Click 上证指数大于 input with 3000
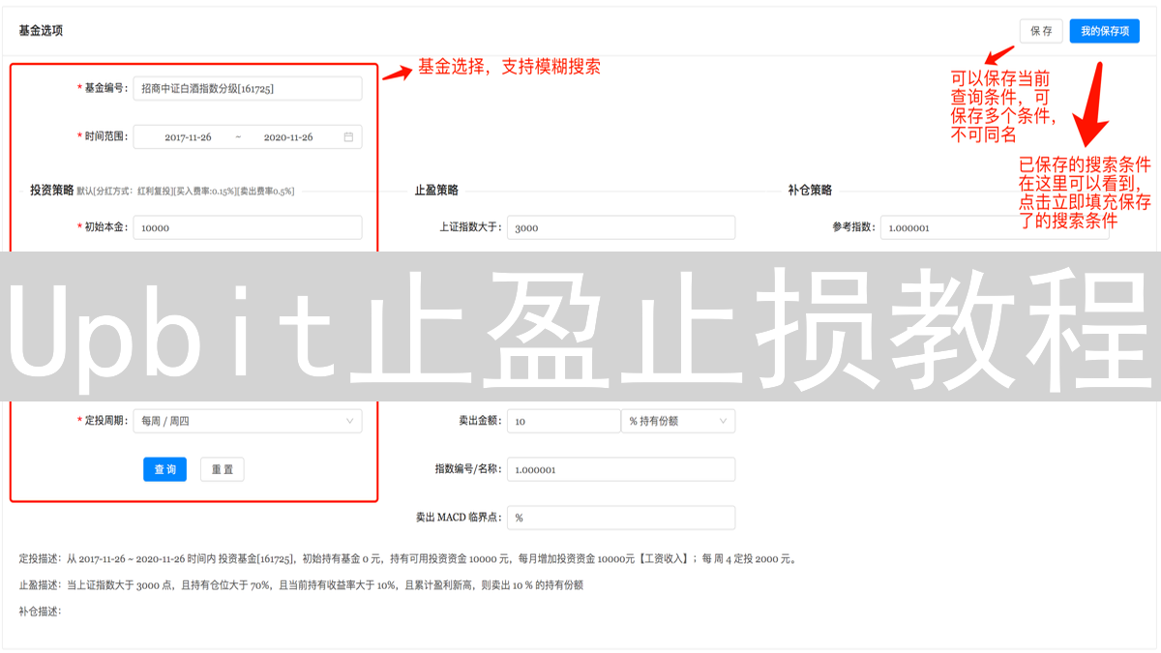Viewport: 1161px width, 653px height. 621,227
